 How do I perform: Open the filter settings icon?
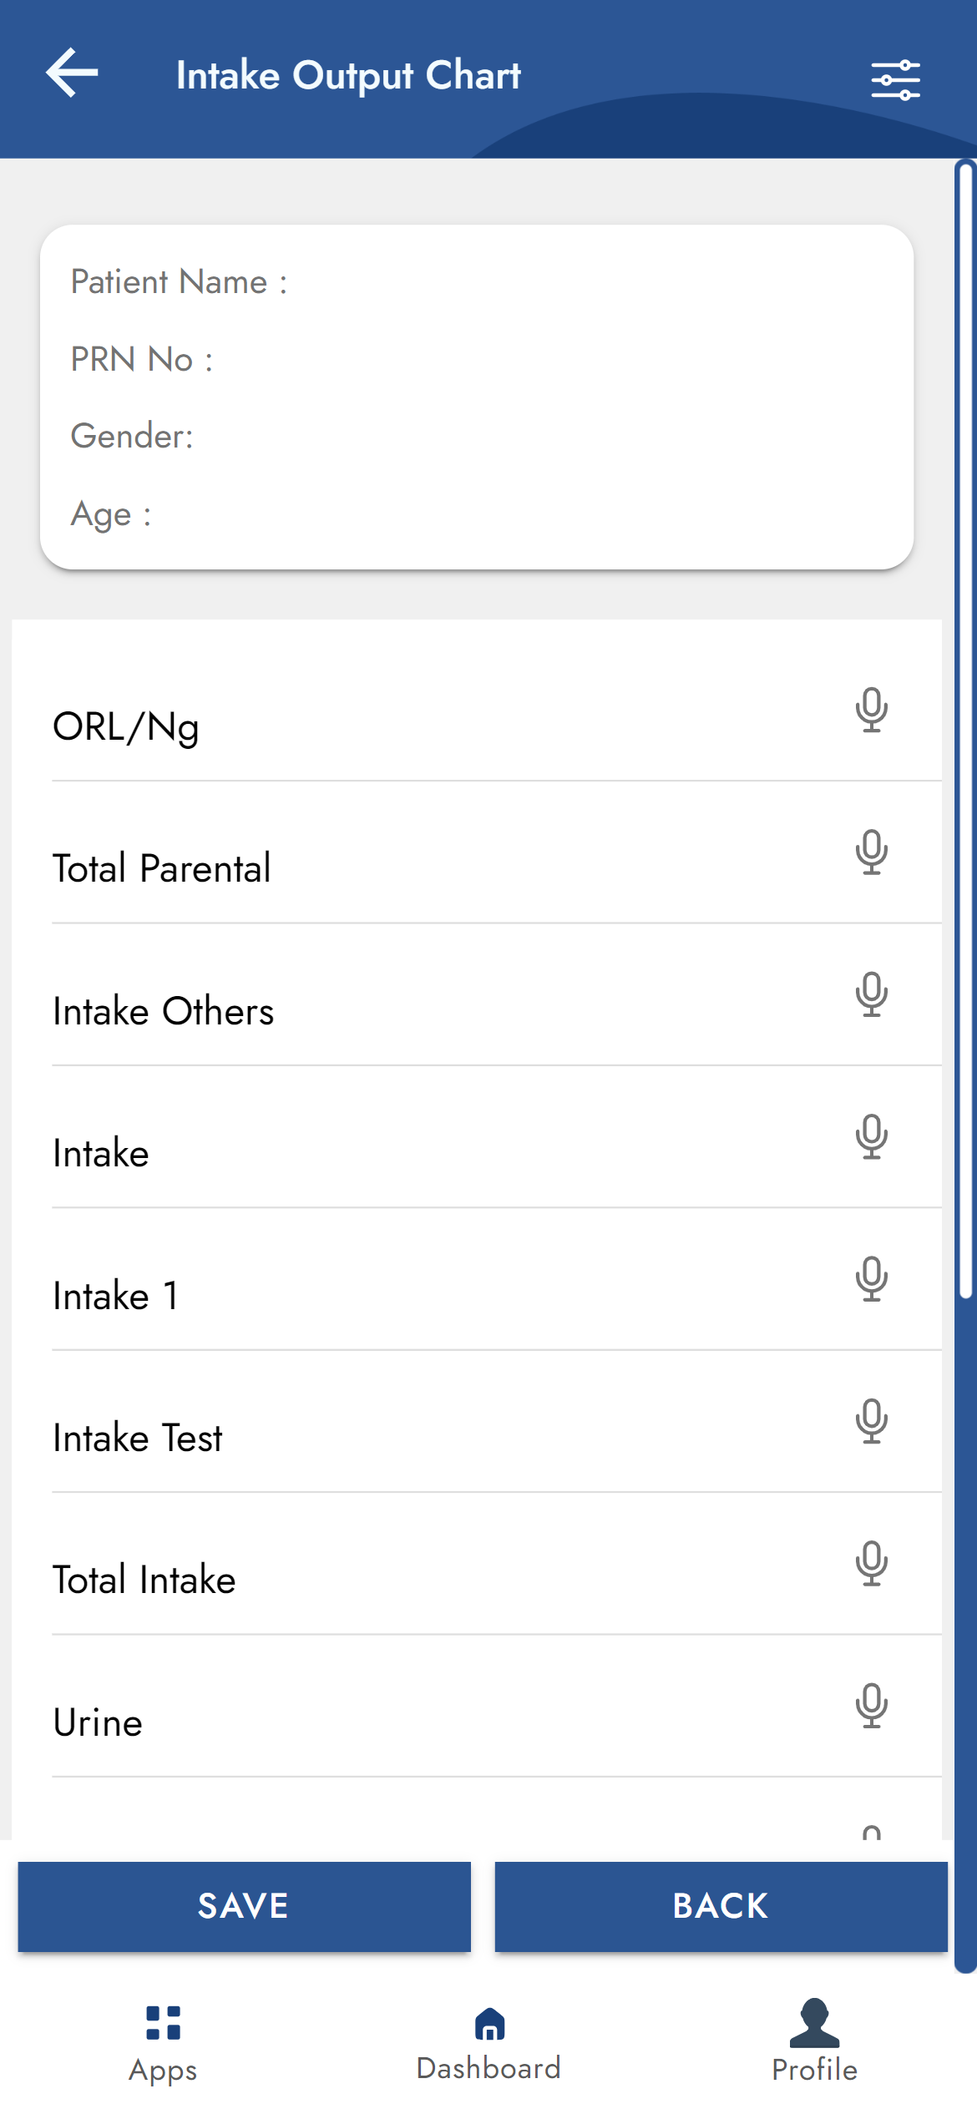coord(895,80)
